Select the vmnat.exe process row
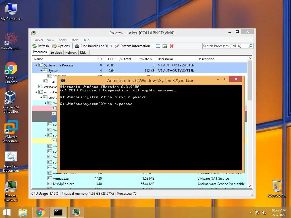 [x=140, y=179]
